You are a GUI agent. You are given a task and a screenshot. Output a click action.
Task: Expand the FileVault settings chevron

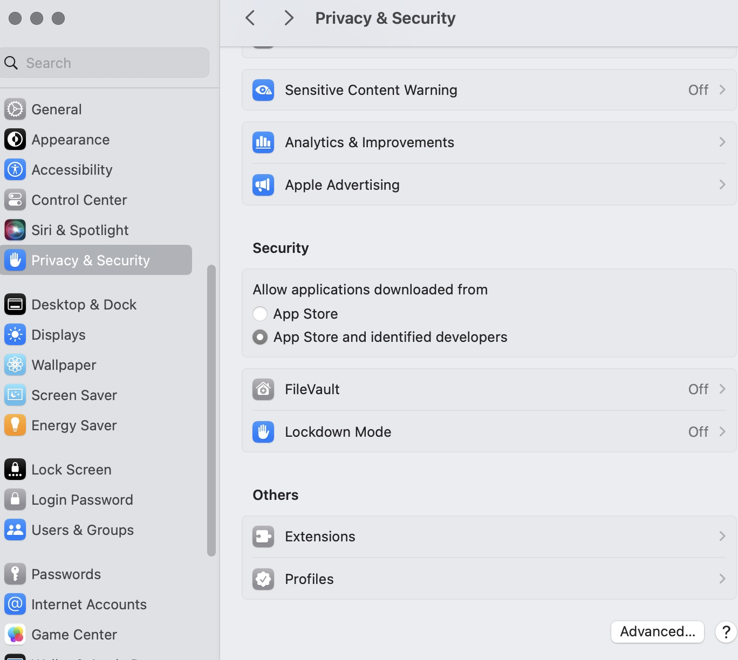tap(722, 389)
